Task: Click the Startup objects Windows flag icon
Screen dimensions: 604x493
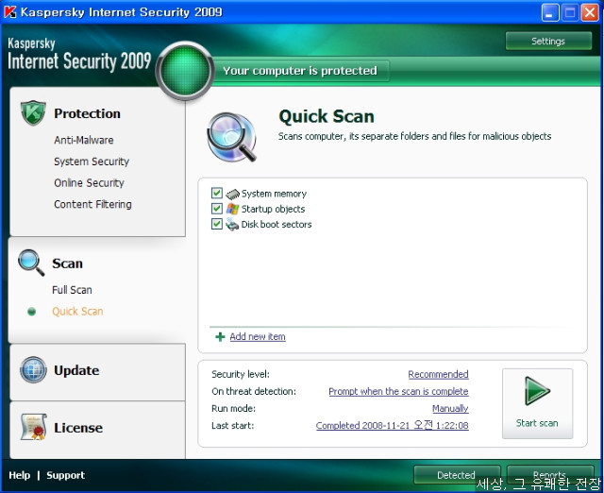Action: [x=233, y=209]
